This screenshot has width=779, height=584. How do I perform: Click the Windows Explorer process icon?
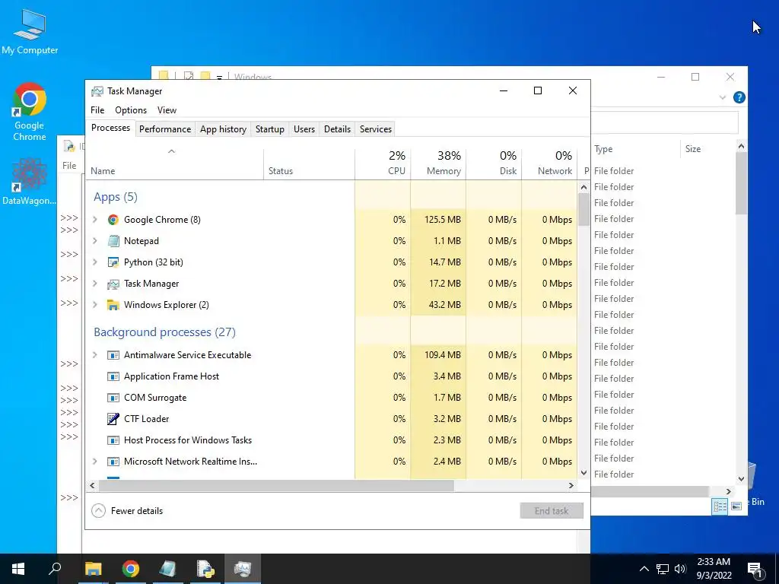point(113,305)
